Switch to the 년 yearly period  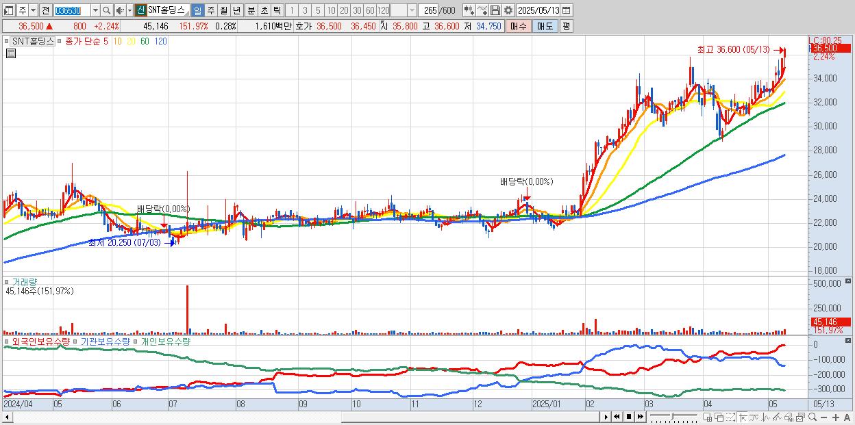tap(236, 10)
